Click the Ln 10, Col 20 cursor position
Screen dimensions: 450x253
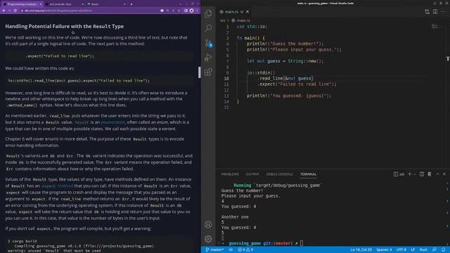click(361, 249)
